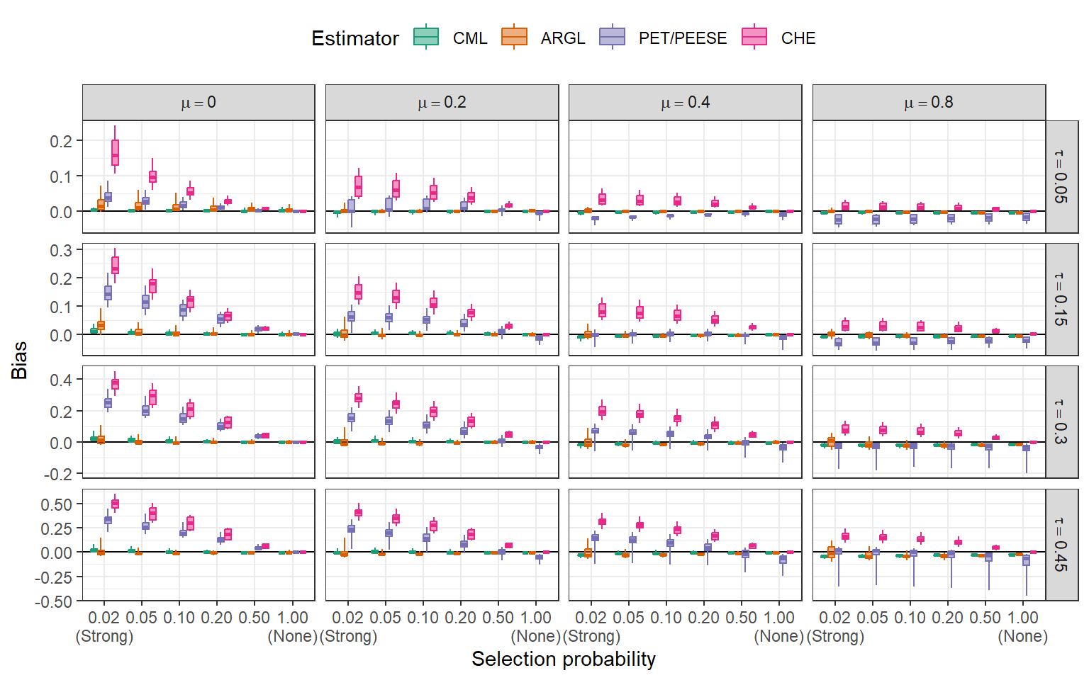Select the PET/PEESE legend text label
Viewport: 1089px width, 680px height.
pos(682,38)
